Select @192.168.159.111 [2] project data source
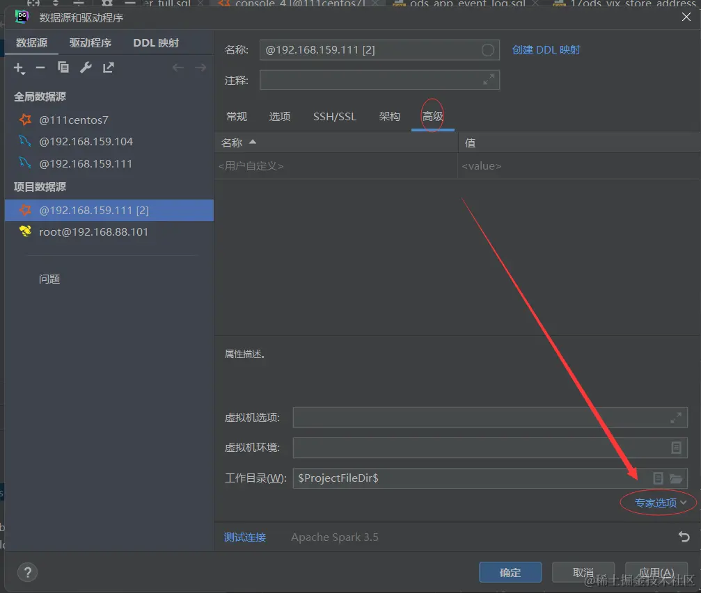Viewport: 701px width, 593px height. (109, 211)
